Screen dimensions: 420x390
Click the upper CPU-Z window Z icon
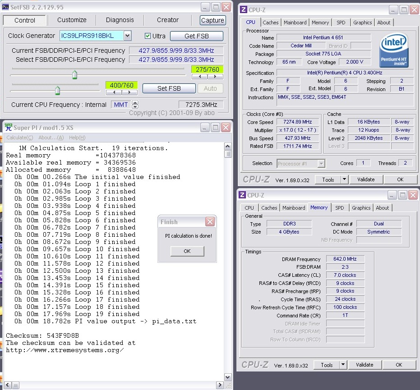pos(244,9)
